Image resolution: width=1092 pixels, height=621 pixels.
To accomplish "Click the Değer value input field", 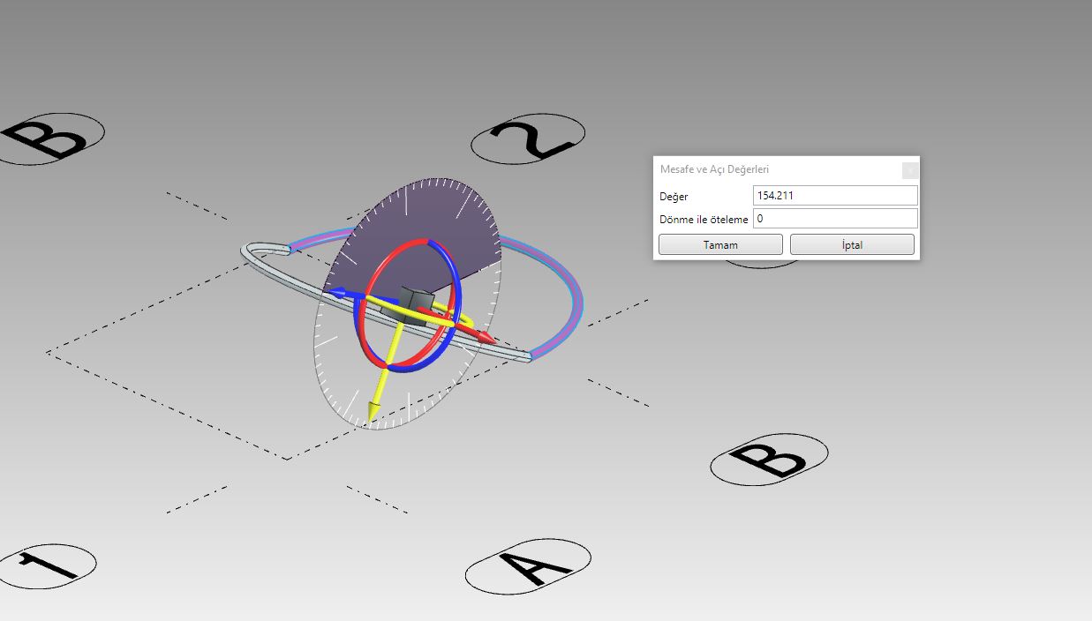I will [835, 195].
